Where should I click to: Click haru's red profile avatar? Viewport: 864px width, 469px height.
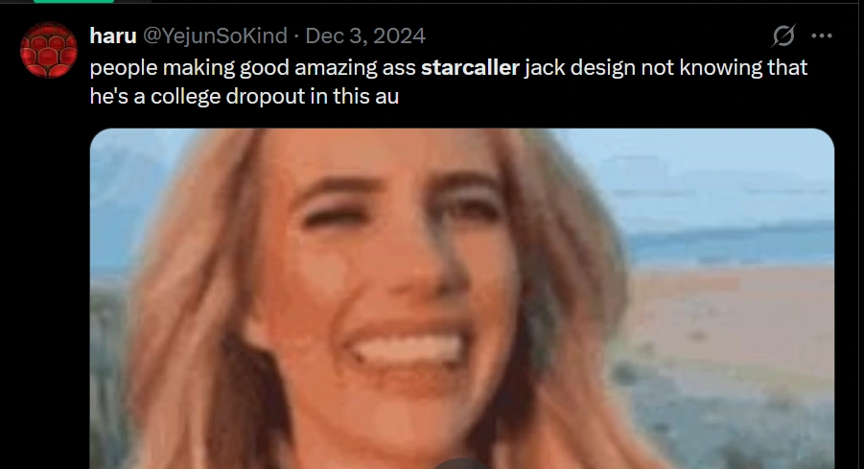tap(49, 50)
